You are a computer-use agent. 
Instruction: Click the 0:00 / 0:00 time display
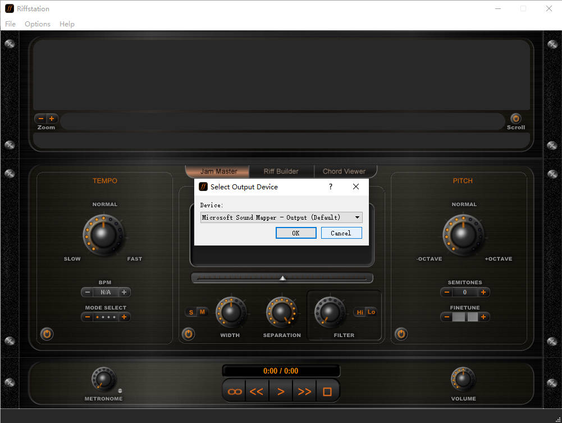click(281, 371)
